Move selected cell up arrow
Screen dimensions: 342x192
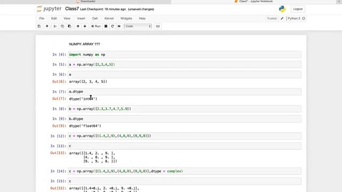coord(78,26)
